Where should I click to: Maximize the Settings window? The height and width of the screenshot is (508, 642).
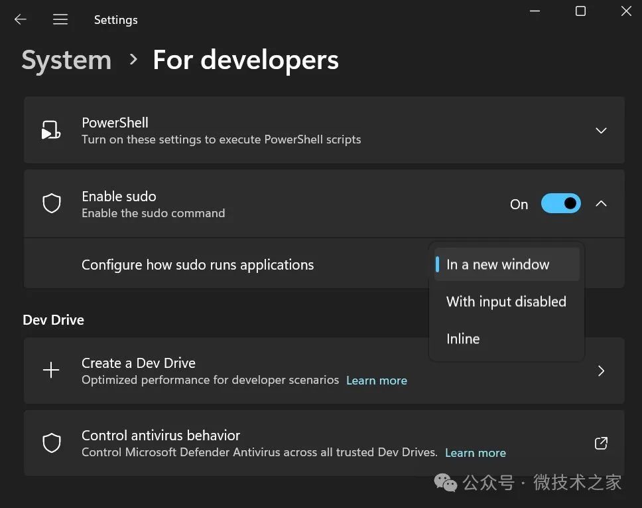point(580,11)
